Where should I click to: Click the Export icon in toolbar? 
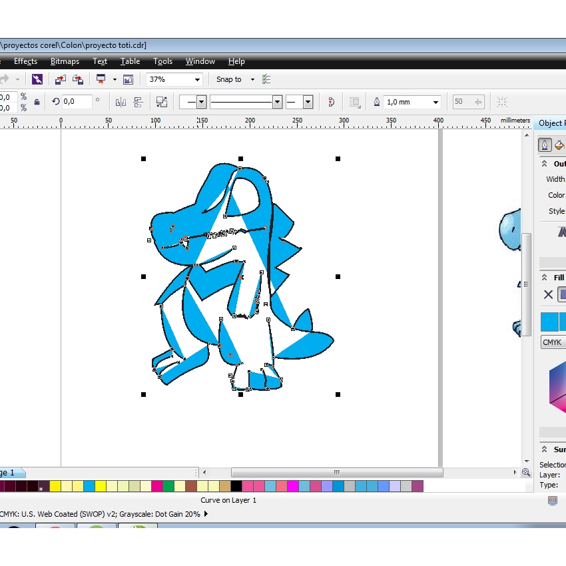click(78, 79)
